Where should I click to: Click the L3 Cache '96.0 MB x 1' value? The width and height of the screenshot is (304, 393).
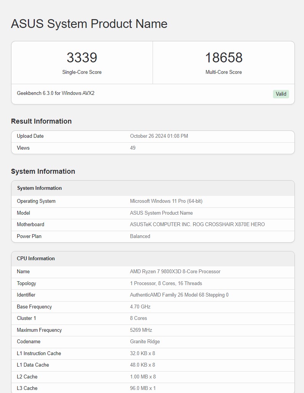coord(143,388)
